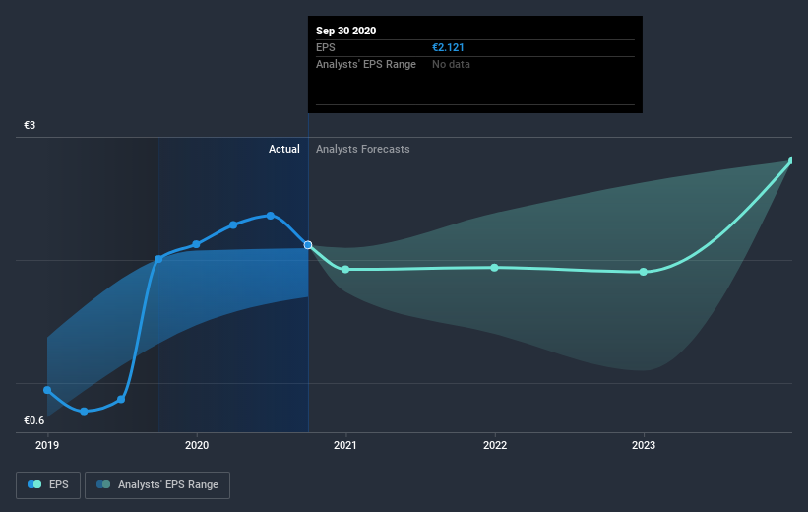The height and width of the screenshot is (512, 808).
Task: Click the EPS legend color icon
Action: pyautogui.click(x=34, y=484)
